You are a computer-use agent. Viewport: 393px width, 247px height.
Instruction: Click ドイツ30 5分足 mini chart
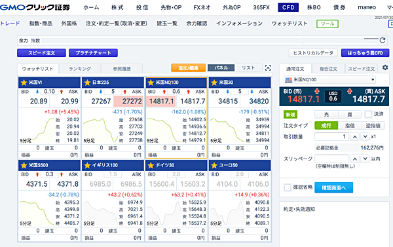[x=164, y=213]
